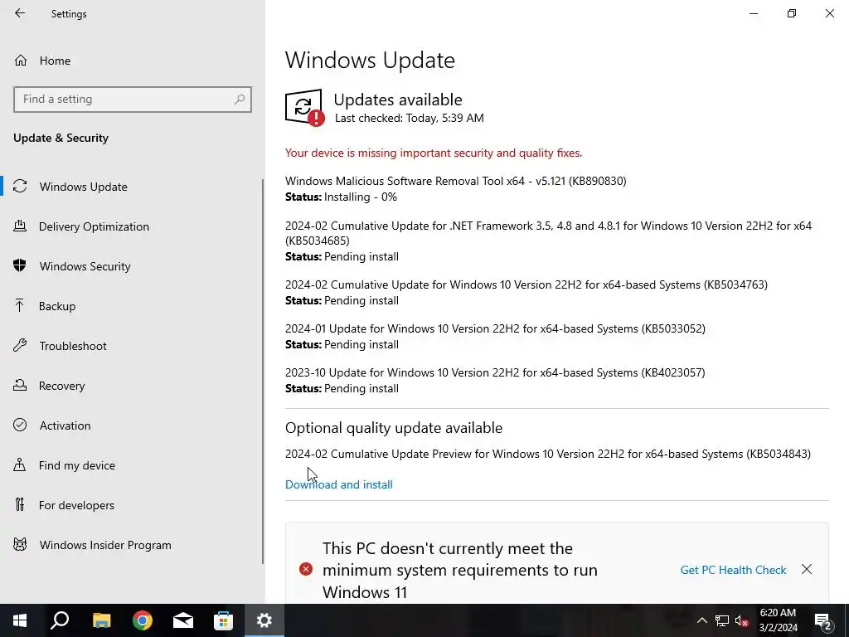Screen dimensions: 849x637
Task: Click the Update & Security heading
Action: [61, 138]
